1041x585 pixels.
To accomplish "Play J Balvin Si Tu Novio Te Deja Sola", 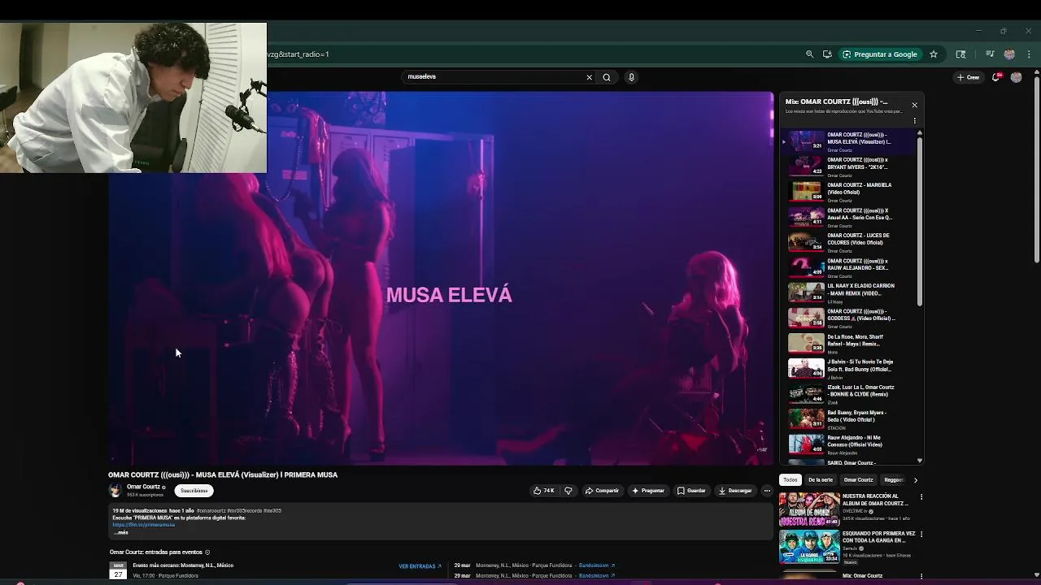I will (x=852, y=369).
